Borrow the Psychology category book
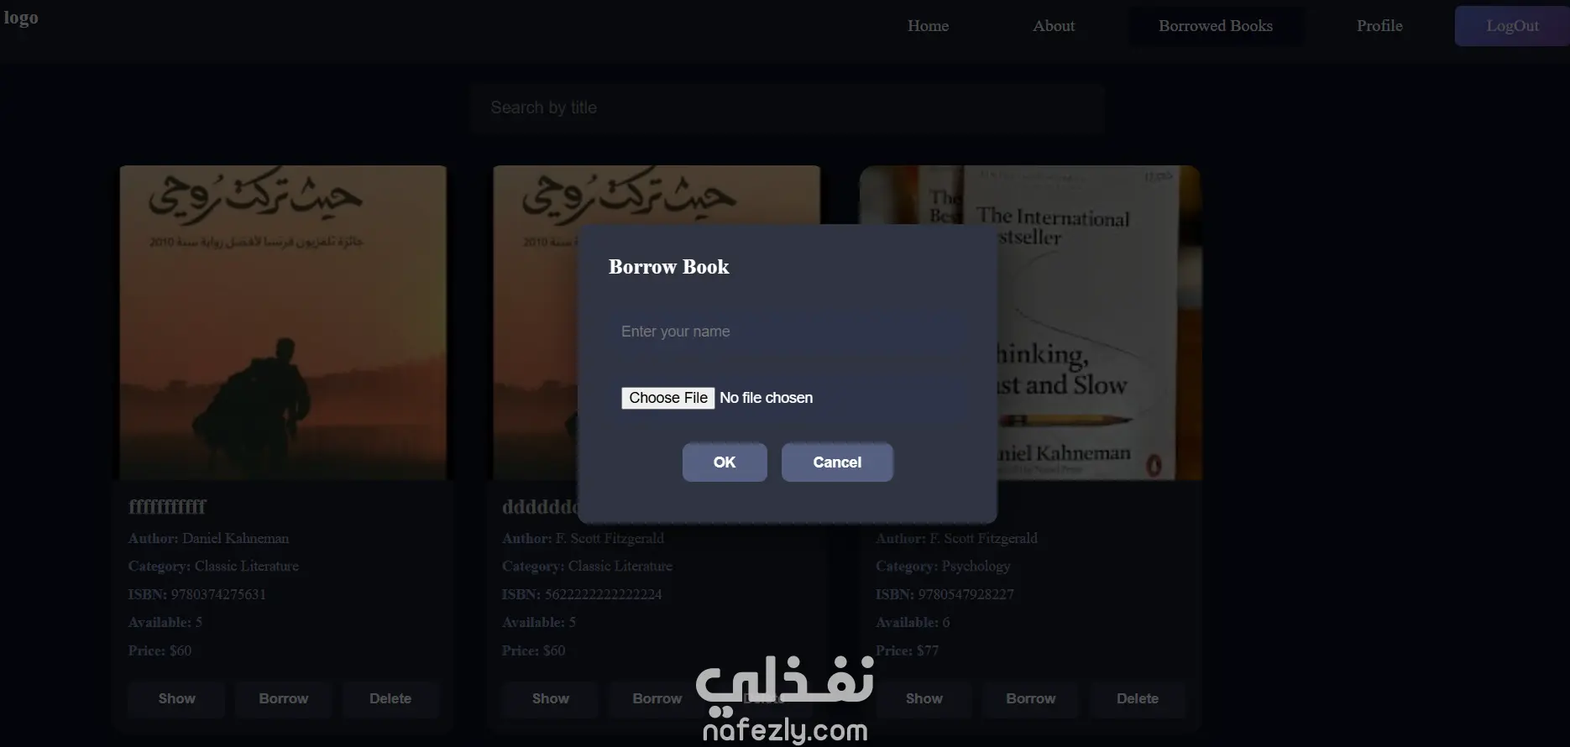The image size is (1570, 747). coord(1031,698)
